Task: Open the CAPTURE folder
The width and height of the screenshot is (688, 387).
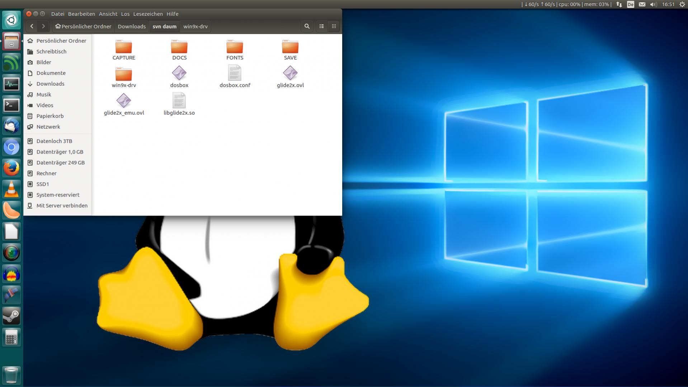Action: click(x=124, y=50)
